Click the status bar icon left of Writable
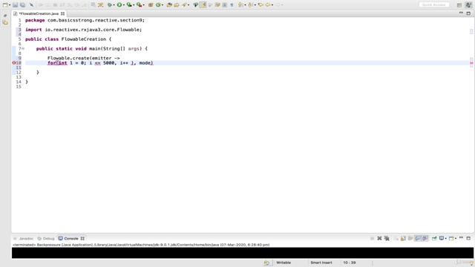475x267 pixels. click(x=266, y=263)
